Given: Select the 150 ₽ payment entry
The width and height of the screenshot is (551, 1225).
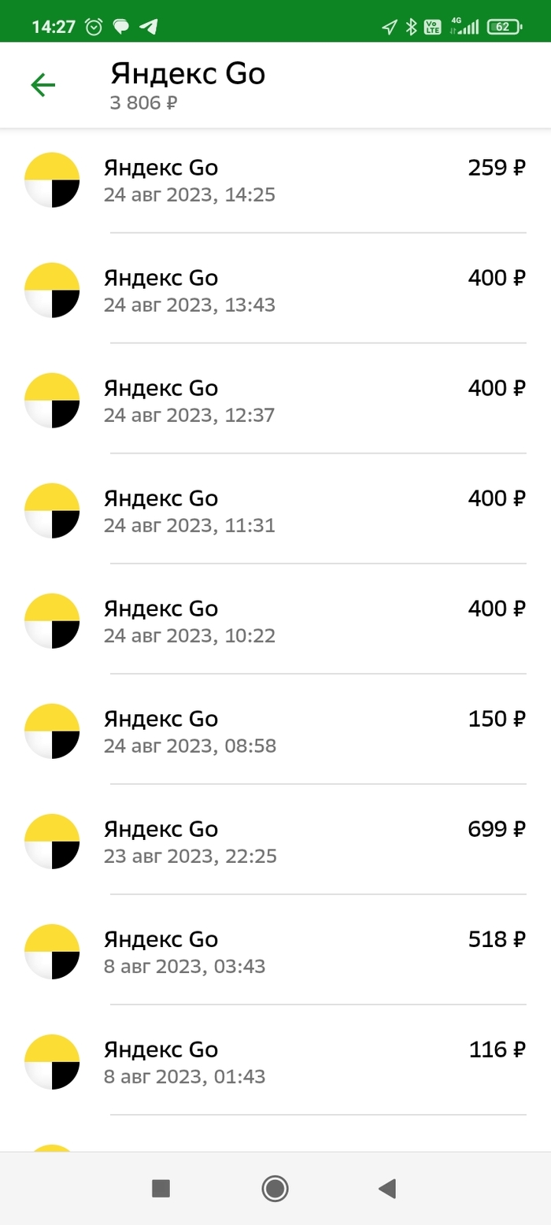Looking at the screenshot, I should point(275,731).
